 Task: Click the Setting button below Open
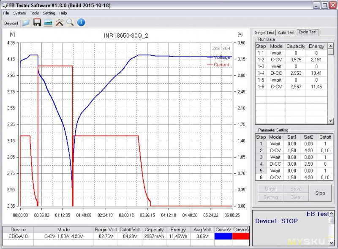(x=271, y=197)
